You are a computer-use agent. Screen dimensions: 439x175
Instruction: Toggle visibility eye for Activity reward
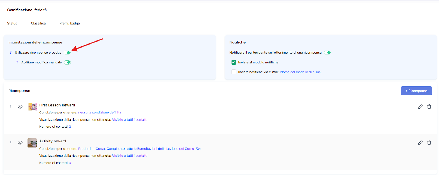(20, 143)
